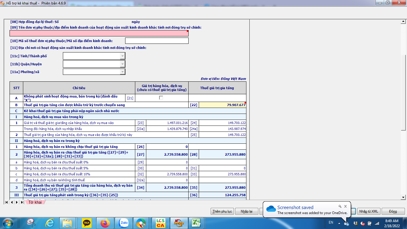The width and height of the screenshot is (407, 229).
Task: Open Windows Explorer folder icon
Action: coord(68,223)
